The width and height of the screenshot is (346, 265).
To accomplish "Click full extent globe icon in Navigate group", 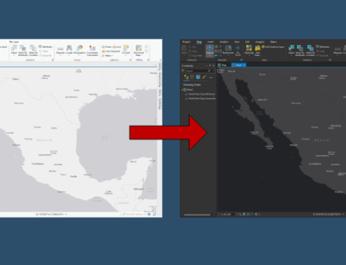I will tap(216, 47).
